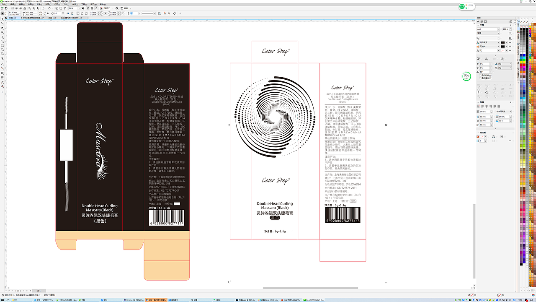Screen dimensions: 536x302
Task: Enable the 叠印填充 checkbox
Action: 480,78
